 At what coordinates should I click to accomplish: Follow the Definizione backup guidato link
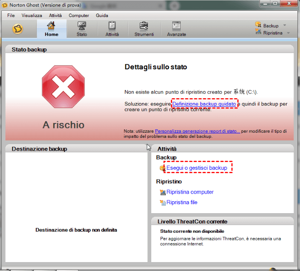click(x=204, y=104)
